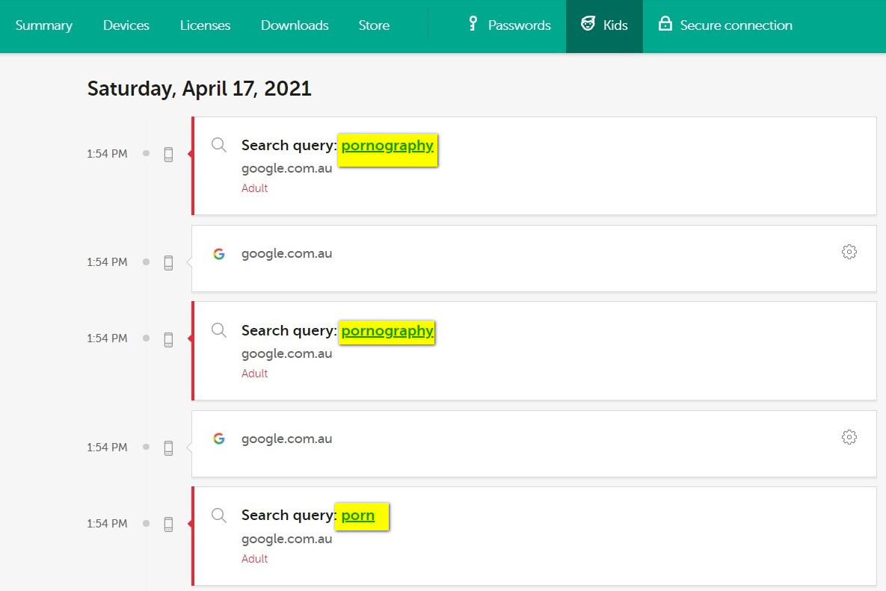
Task: Click the second google.com.au site entry text
Action: pyautogui.click(x=286, y=439)
